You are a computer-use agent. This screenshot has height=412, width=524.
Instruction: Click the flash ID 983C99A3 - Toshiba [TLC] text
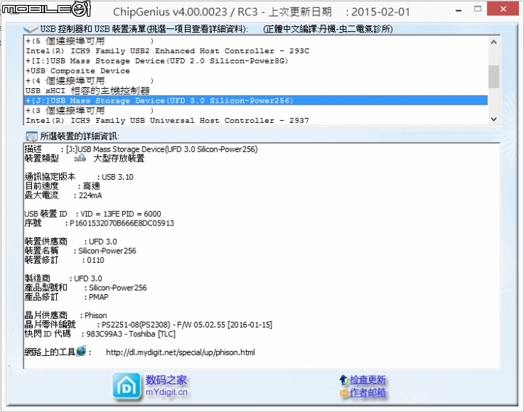[131, 334]
